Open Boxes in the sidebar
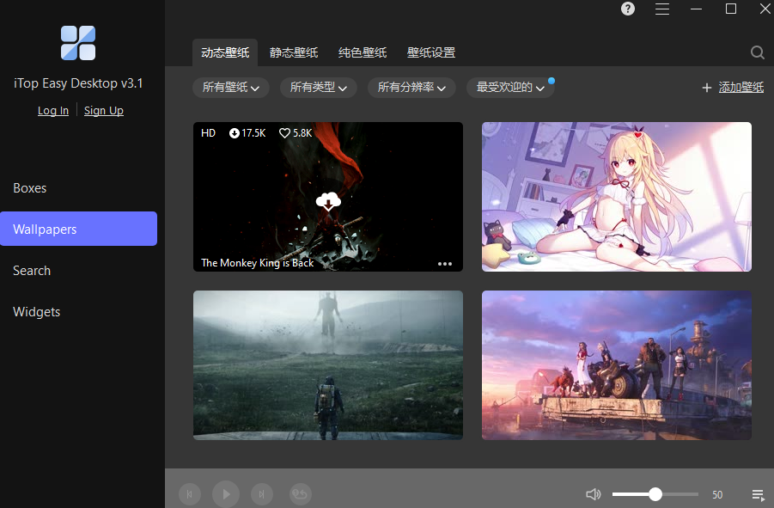The width and height of the screenshot is (774, 508). point(29,188)
